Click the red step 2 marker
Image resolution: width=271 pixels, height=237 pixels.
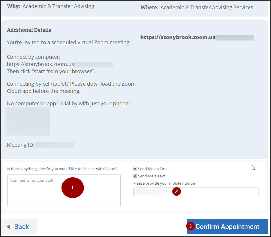tap(176, 192)
